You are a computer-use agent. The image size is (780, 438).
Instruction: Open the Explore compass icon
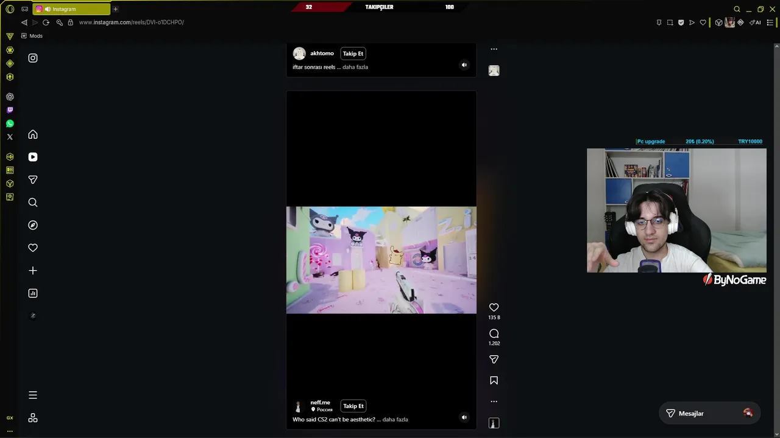point(33,225)
